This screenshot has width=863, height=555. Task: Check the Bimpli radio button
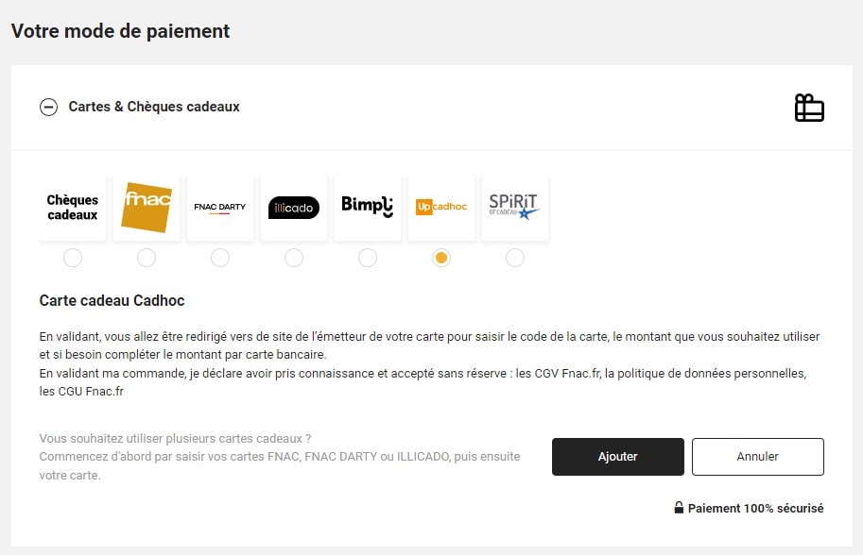368,258
